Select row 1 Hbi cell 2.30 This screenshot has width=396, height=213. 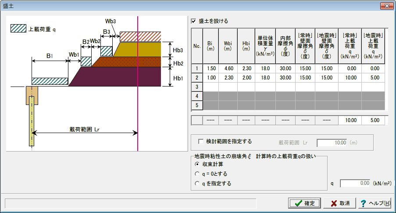tap(246, 69)
